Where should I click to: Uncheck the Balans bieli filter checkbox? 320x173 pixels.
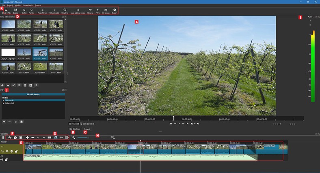[2, 103]
